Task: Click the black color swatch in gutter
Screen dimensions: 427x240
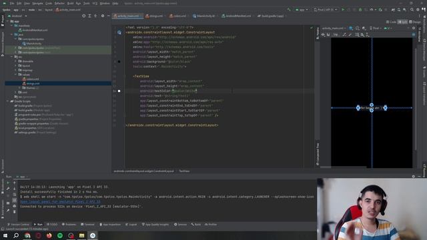Action: point(119,61)
